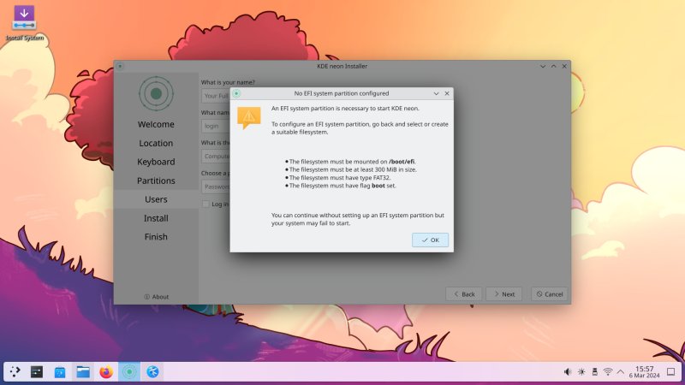This screenshot has width=685, height=385.
Task: Select the Install step in the sidebar
Action: pos(156,218)
